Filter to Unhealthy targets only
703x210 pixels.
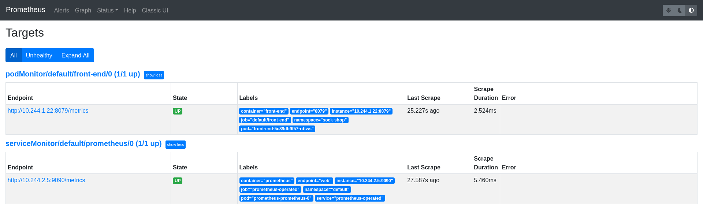[x=39, y=55]
